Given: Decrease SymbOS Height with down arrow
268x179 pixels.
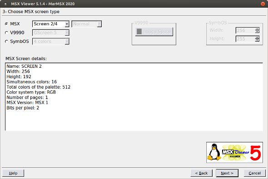Looking at the screenshot, I should [x=257, y=40].
